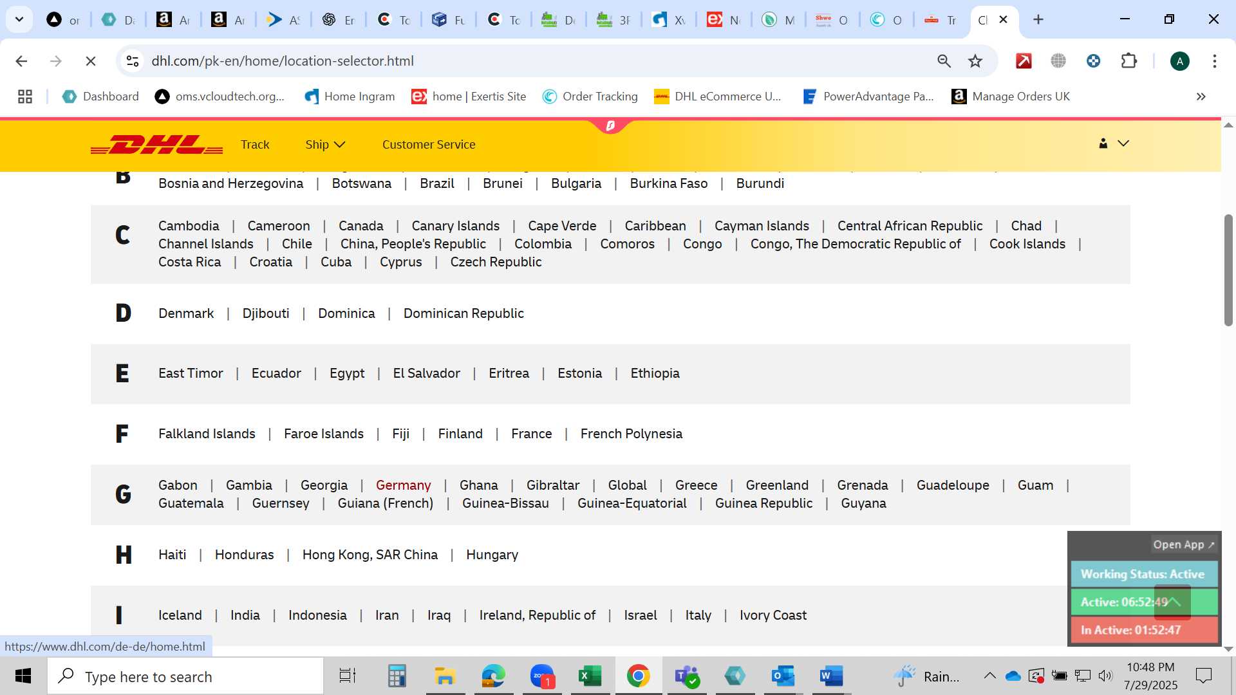Screen dimensions: 1236x695
Task: Click the grey globe extension icon
Action: 1058,61
